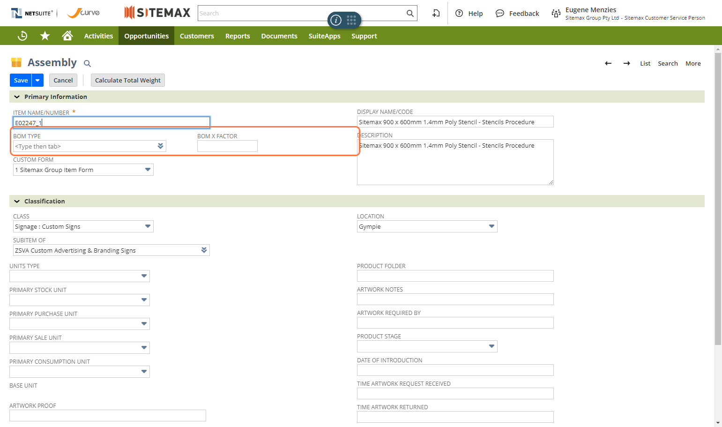Click the Curve logo

83,13
